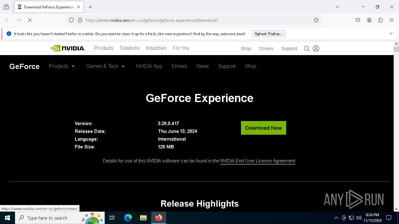Screen dimensions: 399x224
Task: Open the NVIDIA App page
Action: pos(149,66)
